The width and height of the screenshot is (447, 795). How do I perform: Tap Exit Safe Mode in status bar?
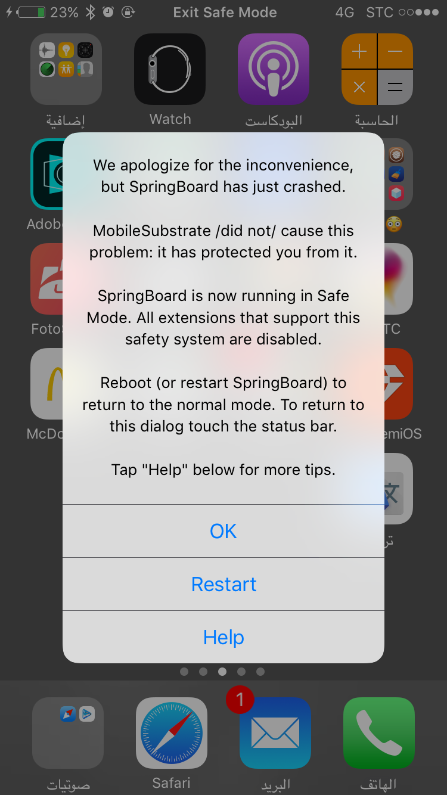(225, 12)
